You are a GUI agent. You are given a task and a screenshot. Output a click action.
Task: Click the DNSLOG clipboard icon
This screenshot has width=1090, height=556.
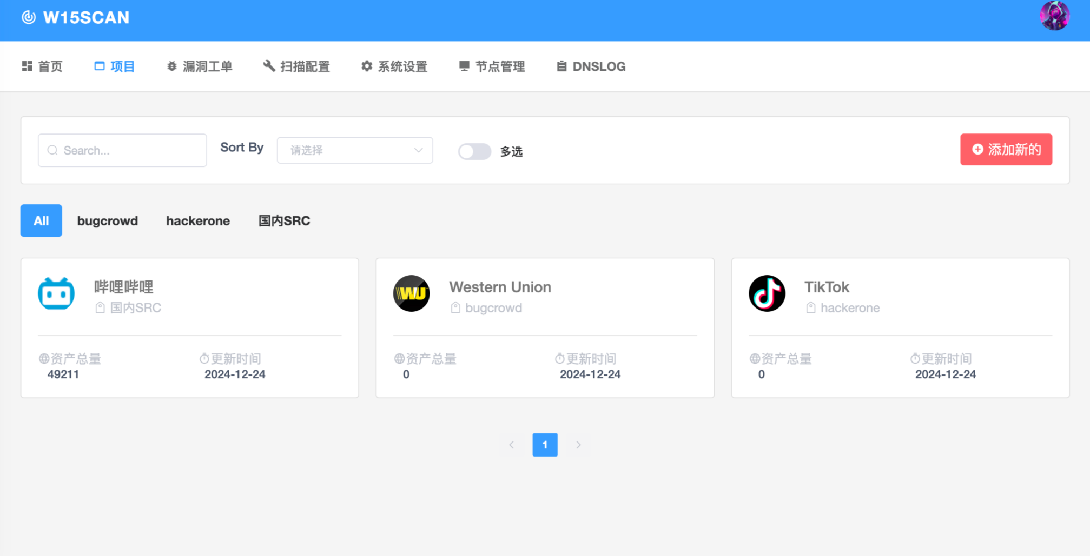coord(562,66)
